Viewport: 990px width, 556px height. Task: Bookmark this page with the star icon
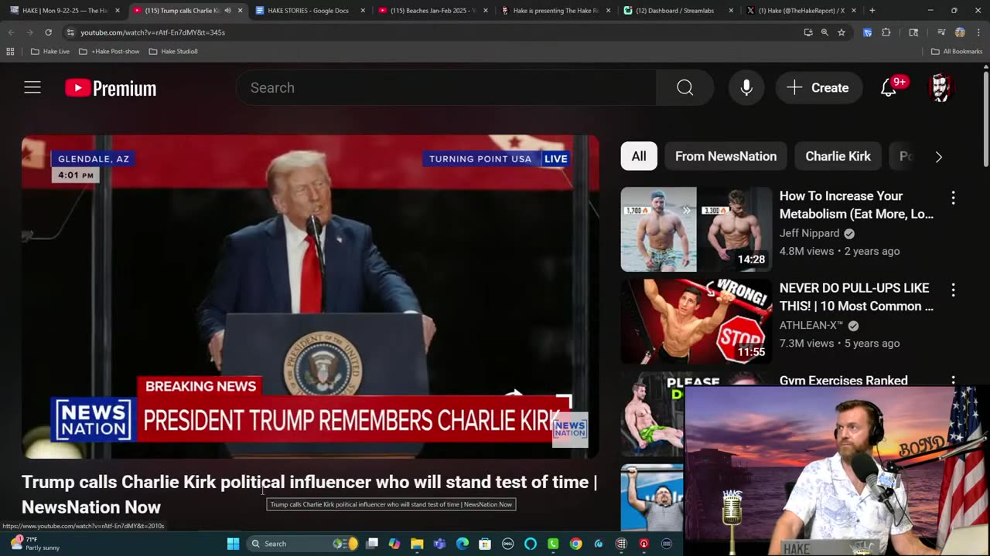[841, 32]
